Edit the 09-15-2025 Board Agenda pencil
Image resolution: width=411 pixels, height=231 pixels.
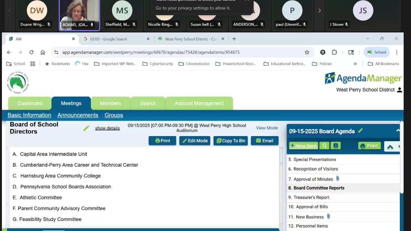click(x=360, y=131)
